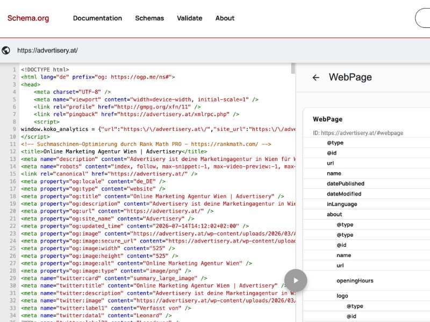430x322 pixels.
Task: Click line 5 viewport meta tag
Action: 146,99
